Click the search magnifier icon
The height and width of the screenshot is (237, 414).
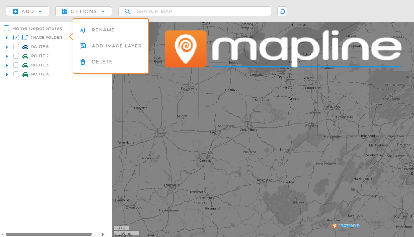point(128,11)
